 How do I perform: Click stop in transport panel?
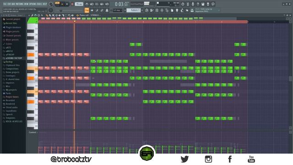67,4
